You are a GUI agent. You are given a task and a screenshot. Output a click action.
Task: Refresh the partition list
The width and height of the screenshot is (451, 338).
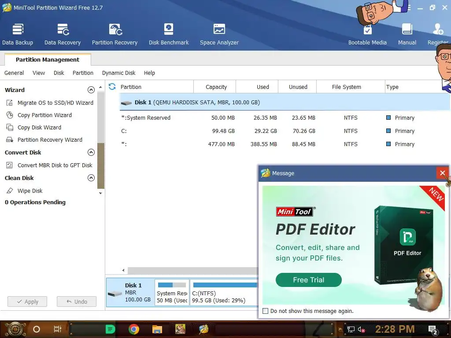(112, 87)
